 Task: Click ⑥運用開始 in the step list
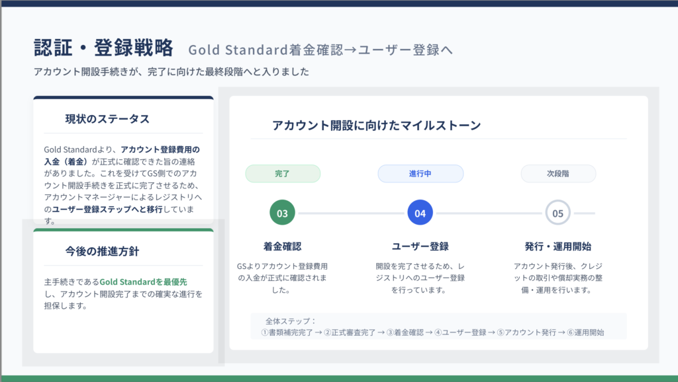tap(585, 332)
